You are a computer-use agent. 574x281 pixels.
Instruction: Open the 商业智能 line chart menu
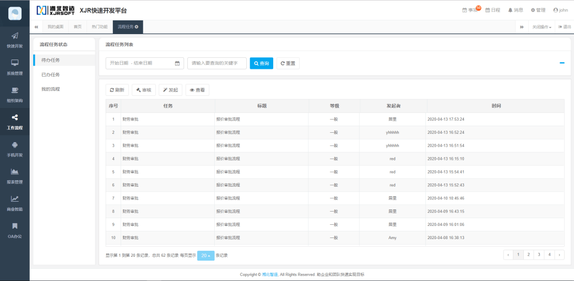click(15, 203)
